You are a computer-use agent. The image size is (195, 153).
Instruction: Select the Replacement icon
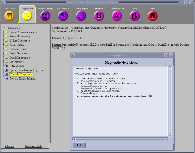(117, 16)
